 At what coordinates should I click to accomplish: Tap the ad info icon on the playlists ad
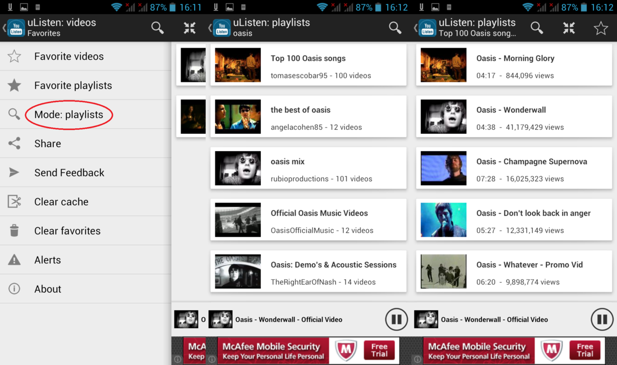[x=211, y=359]
